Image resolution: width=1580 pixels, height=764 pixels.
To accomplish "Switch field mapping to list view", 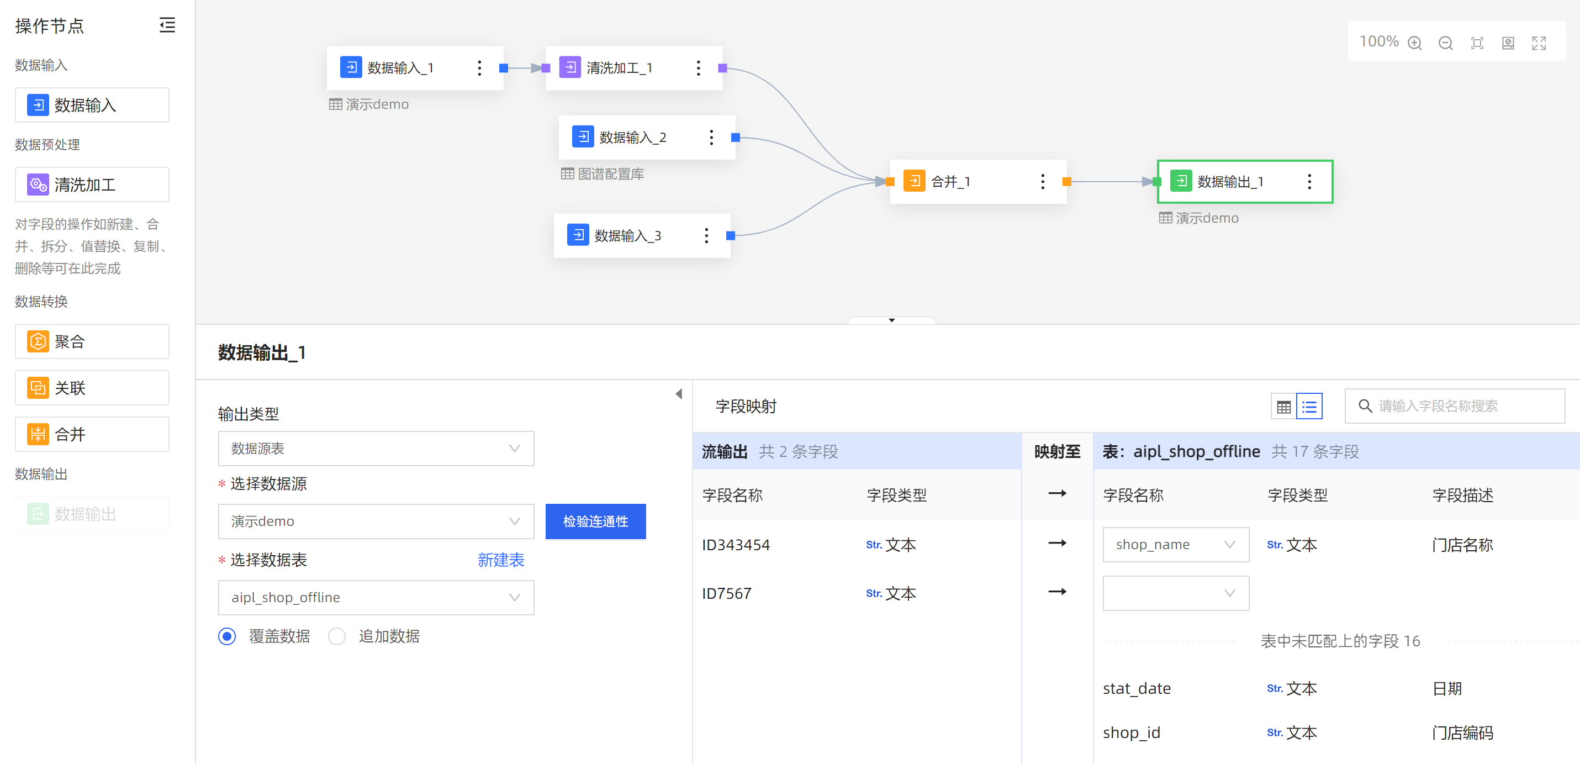I will coord(1309,406).
